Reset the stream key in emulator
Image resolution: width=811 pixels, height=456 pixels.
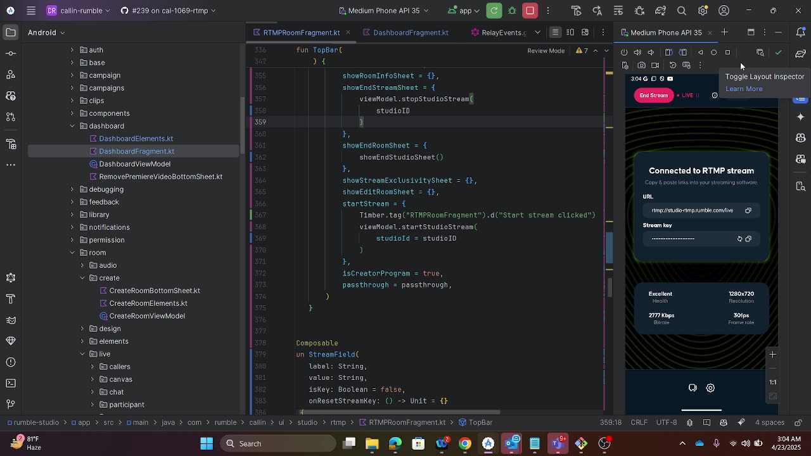[739, 239]
